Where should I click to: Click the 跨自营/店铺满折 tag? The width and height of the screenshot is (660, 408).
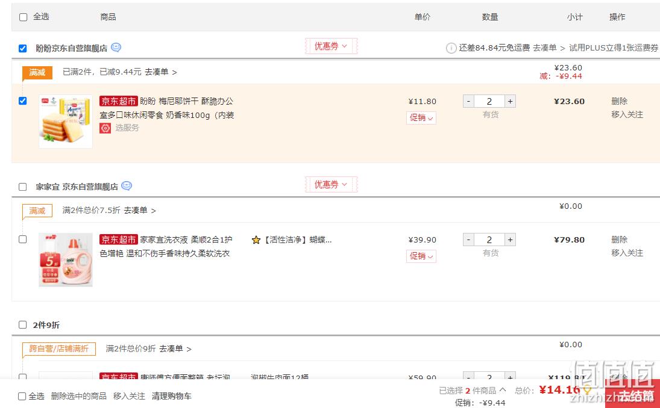click(59, 349)
